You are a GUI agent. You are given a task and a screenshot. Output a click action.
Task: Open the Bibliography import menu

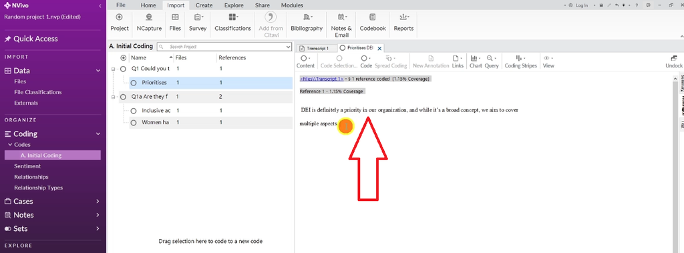pyautogui.click(x=307, y=22)
